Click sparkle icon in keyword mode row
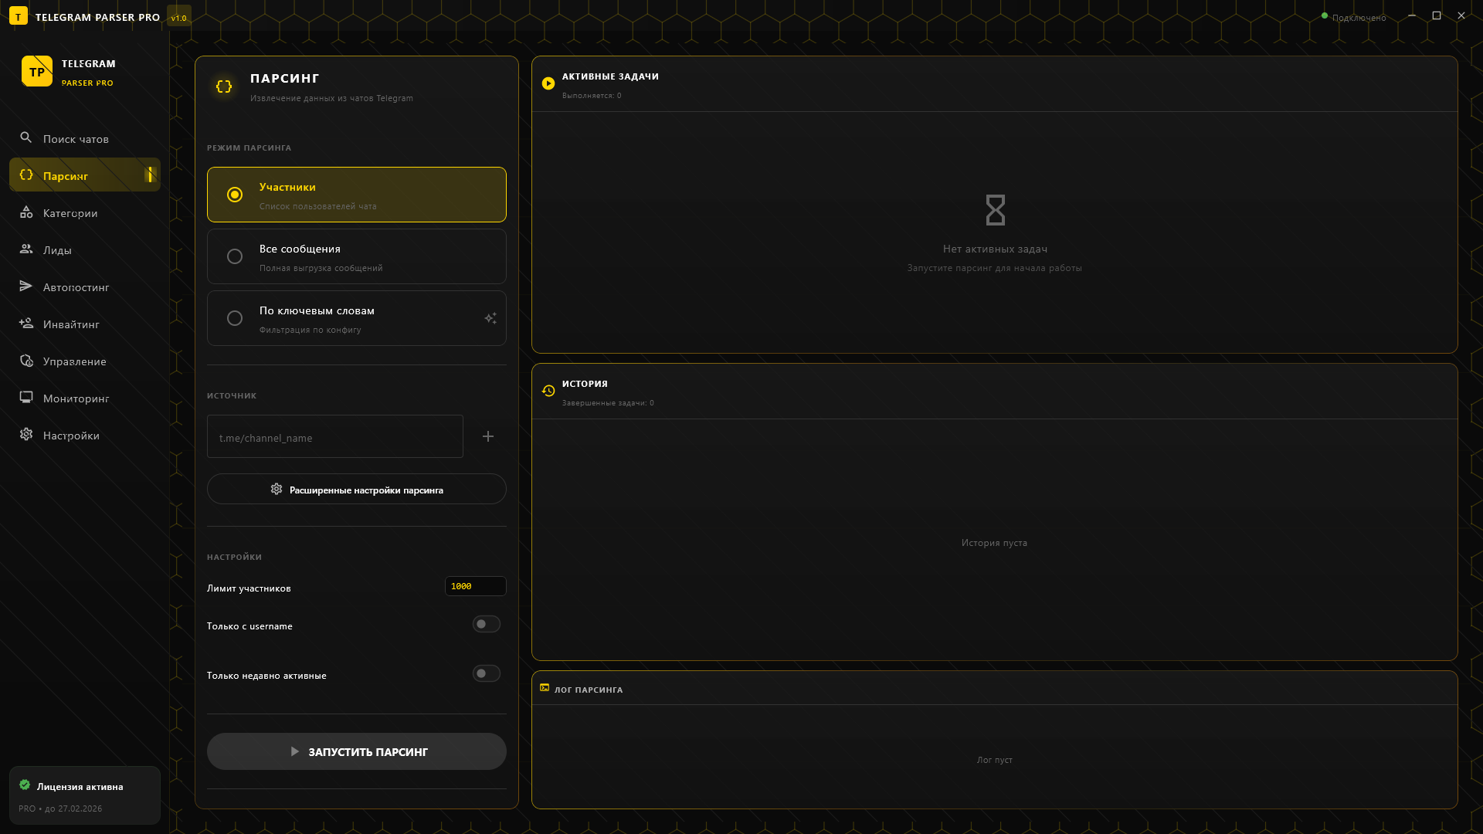 pos(490,318)
